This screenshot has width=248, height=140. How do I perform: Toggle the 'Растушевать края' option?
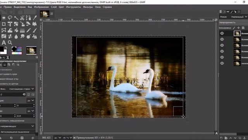pos(9,74)
